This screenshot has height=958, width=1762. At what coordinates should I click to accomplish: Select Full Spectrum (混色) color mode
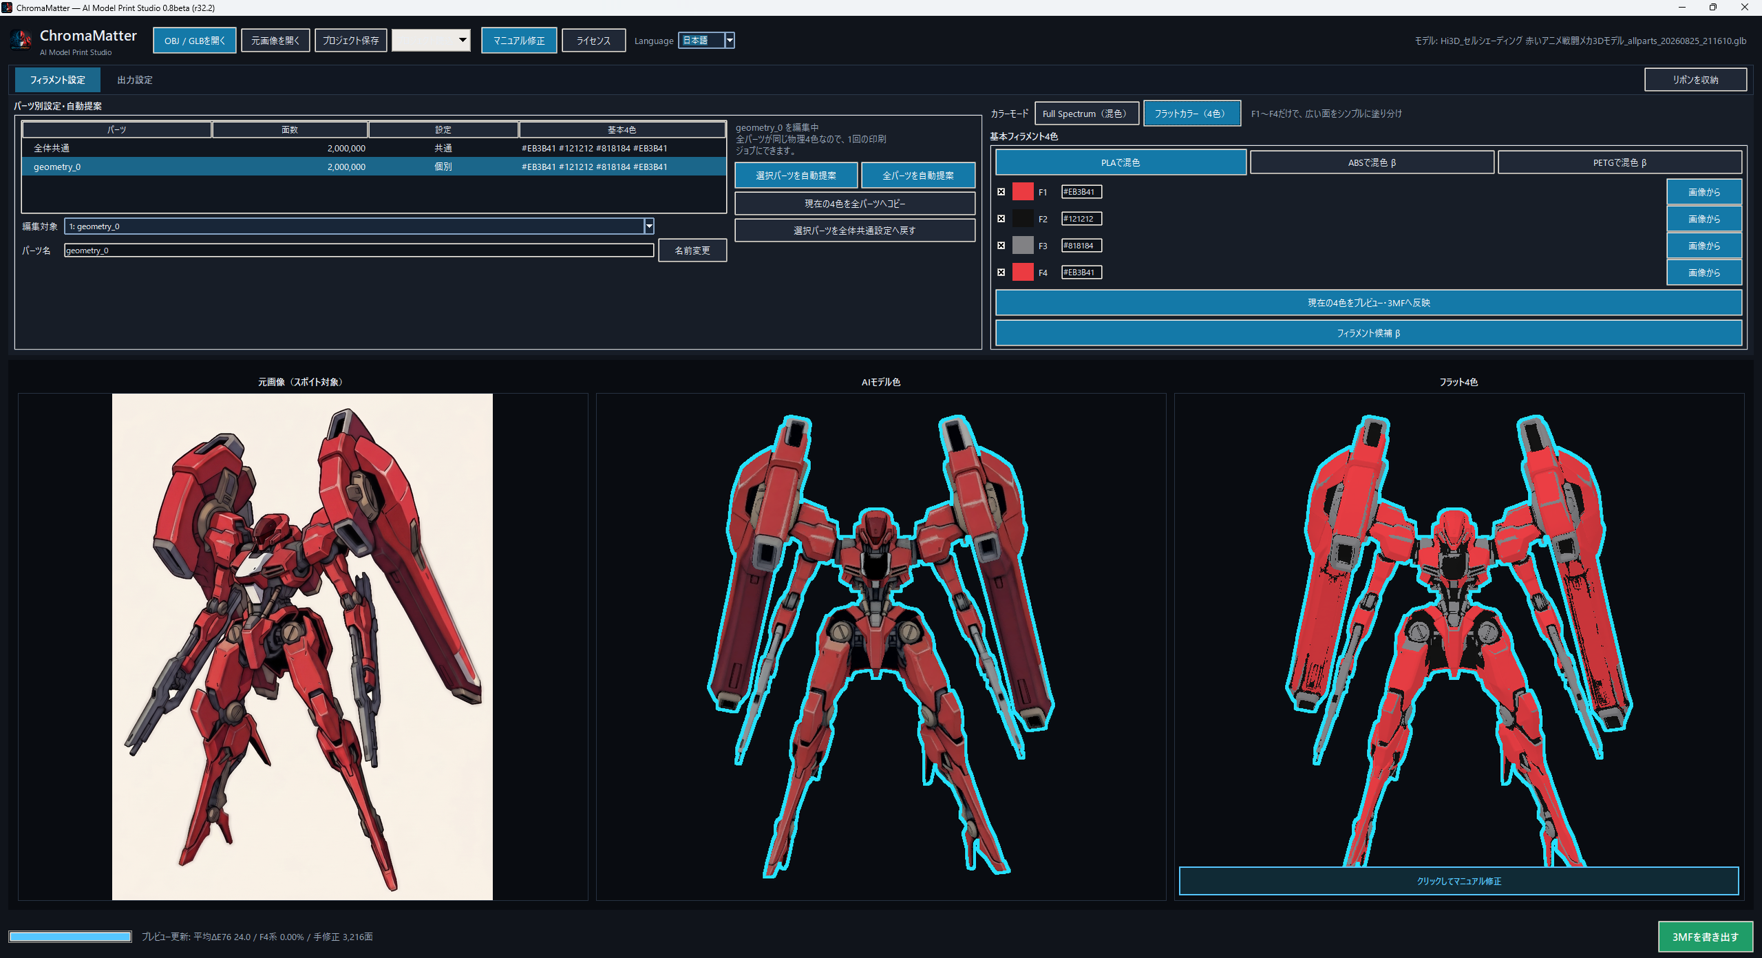(x=1086, y=114)
